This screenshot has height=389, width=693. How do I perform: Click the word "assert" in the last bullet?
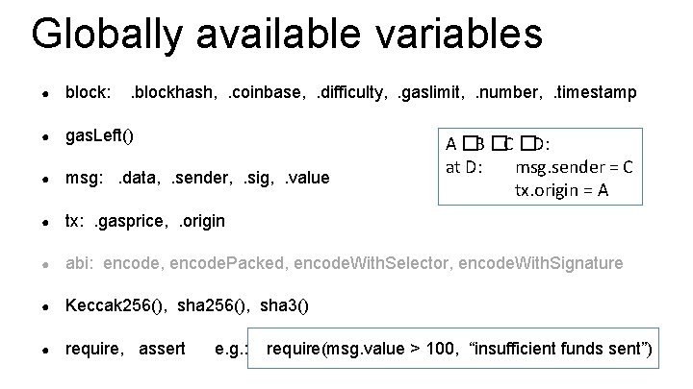click(163, 349)
